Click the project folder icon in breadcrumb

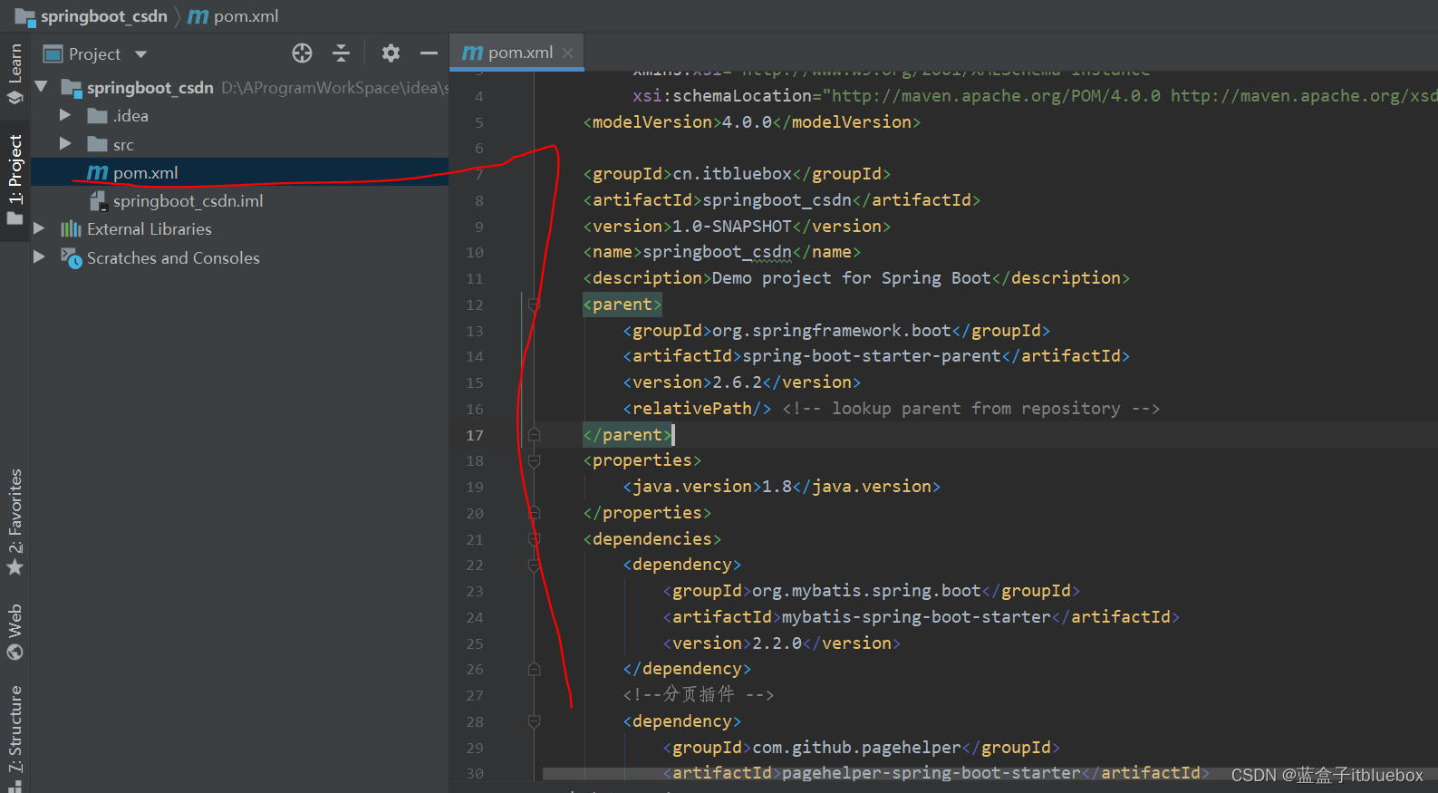tap(24, 16)
